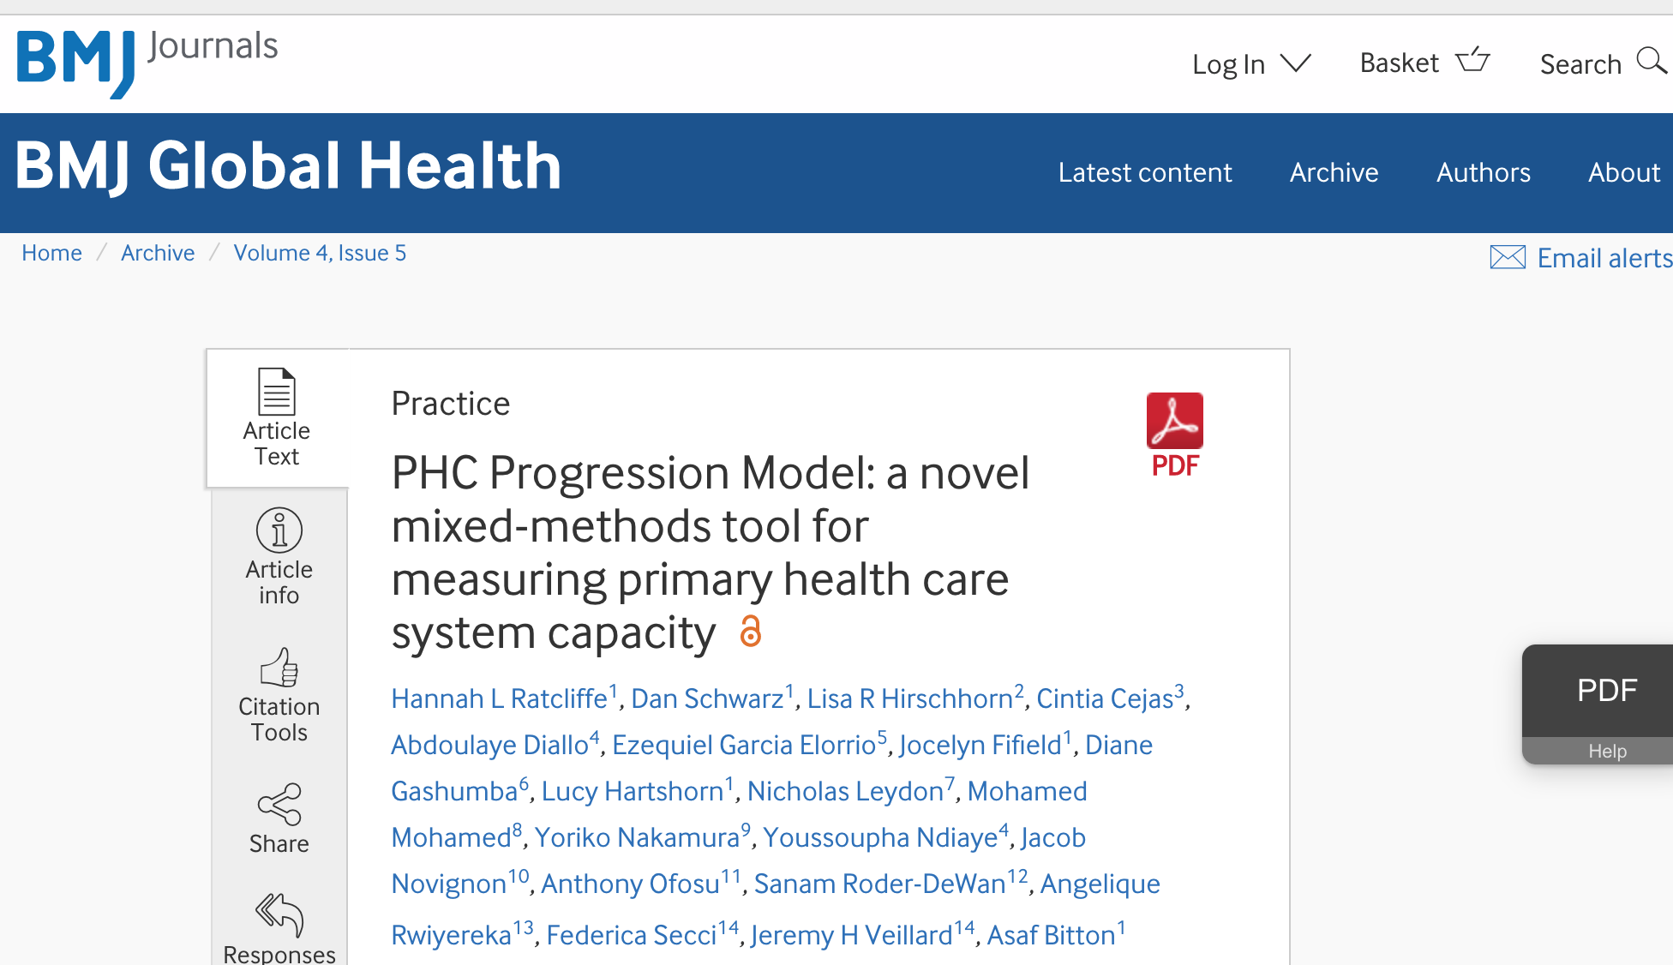The image size is (1673, 965).
Task: Open the PDF panel on the right edge
Action: tap(1608, 690)
